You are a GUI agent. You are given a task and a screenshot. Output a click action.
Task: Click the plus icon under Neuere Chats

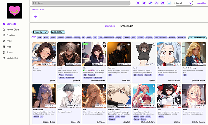tap(36, 17)
